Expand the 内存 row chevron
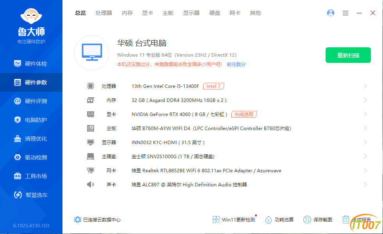The width and height of the screenshot is (383, 234). (x=365, y=100)
